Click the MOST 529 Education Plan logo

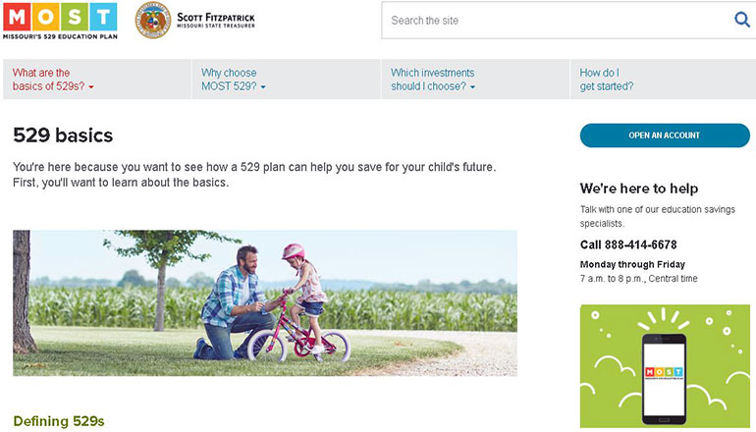pyautogui.click(x=60, y=20)
